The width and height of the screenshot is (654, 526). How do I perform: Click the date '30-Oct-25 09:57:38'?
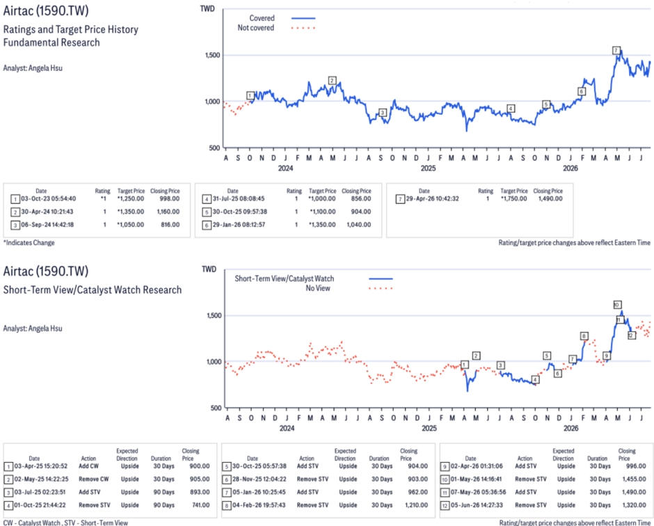click(240, 212)
